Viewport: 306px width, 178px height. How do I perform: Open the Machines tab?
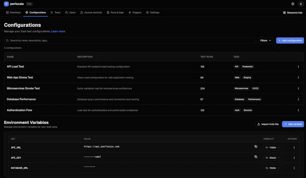pyautogui.click(x=13, y=13)
